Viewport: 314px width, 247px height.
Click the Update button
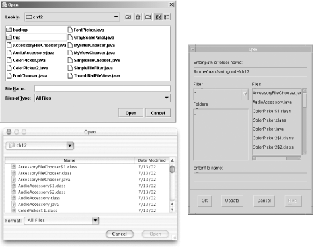(232, 201)
